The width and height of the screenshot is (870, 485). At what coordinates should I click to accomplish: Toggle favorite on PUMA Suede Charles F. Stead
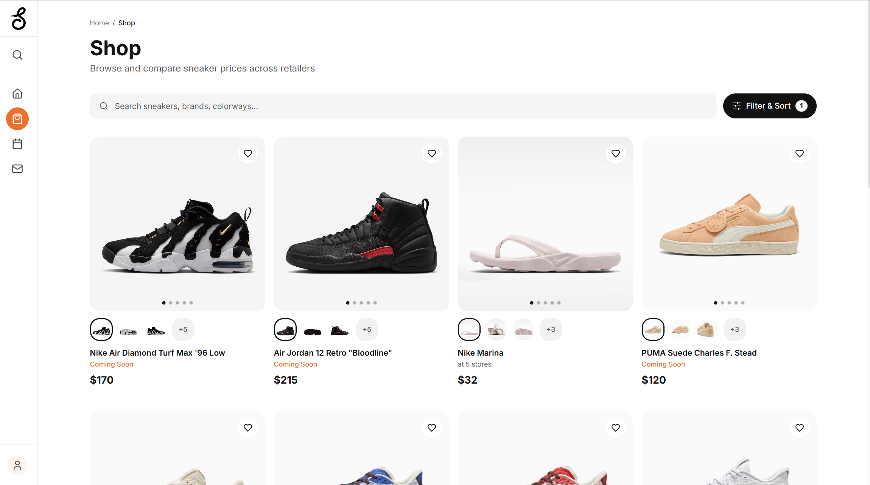click(800, 154)
